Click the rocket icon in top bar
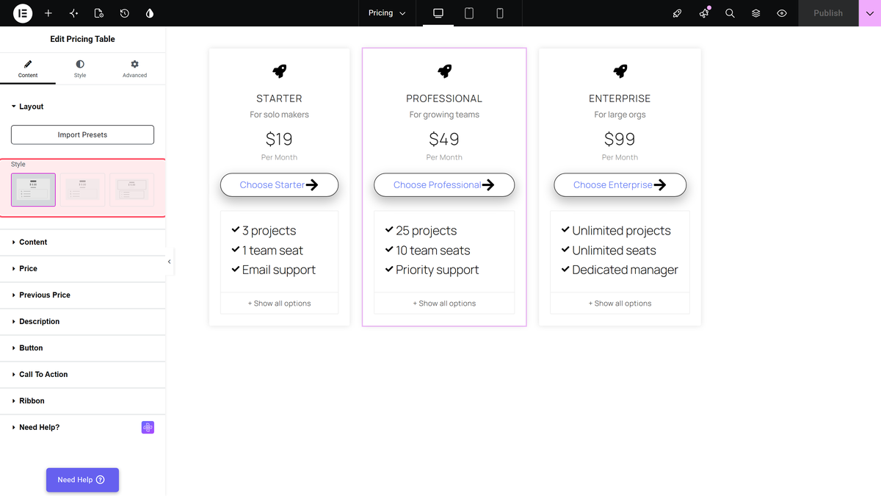The image size is (881, 496). point(678,13)
